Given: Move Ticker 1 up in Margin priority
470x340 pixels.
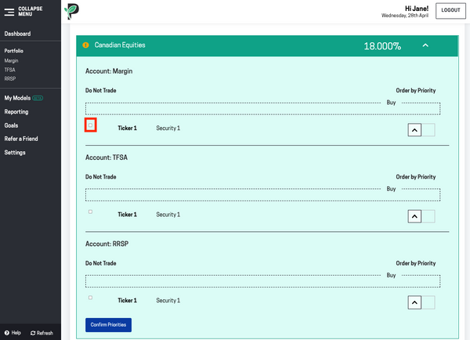Looking at the screenshot, I should [x=414, y=130].
